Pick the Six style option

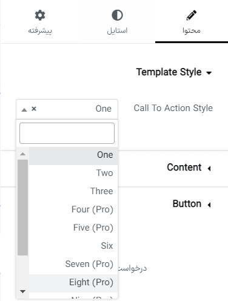(73, 246)
